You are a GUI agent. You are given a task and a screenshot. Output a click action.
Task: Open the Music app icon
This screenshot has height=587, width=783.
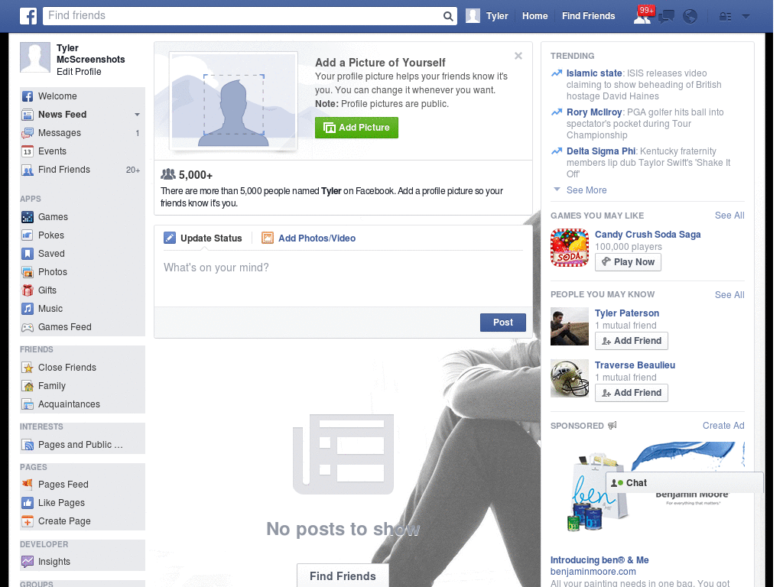pyautogui.click(x=28, y=309)
